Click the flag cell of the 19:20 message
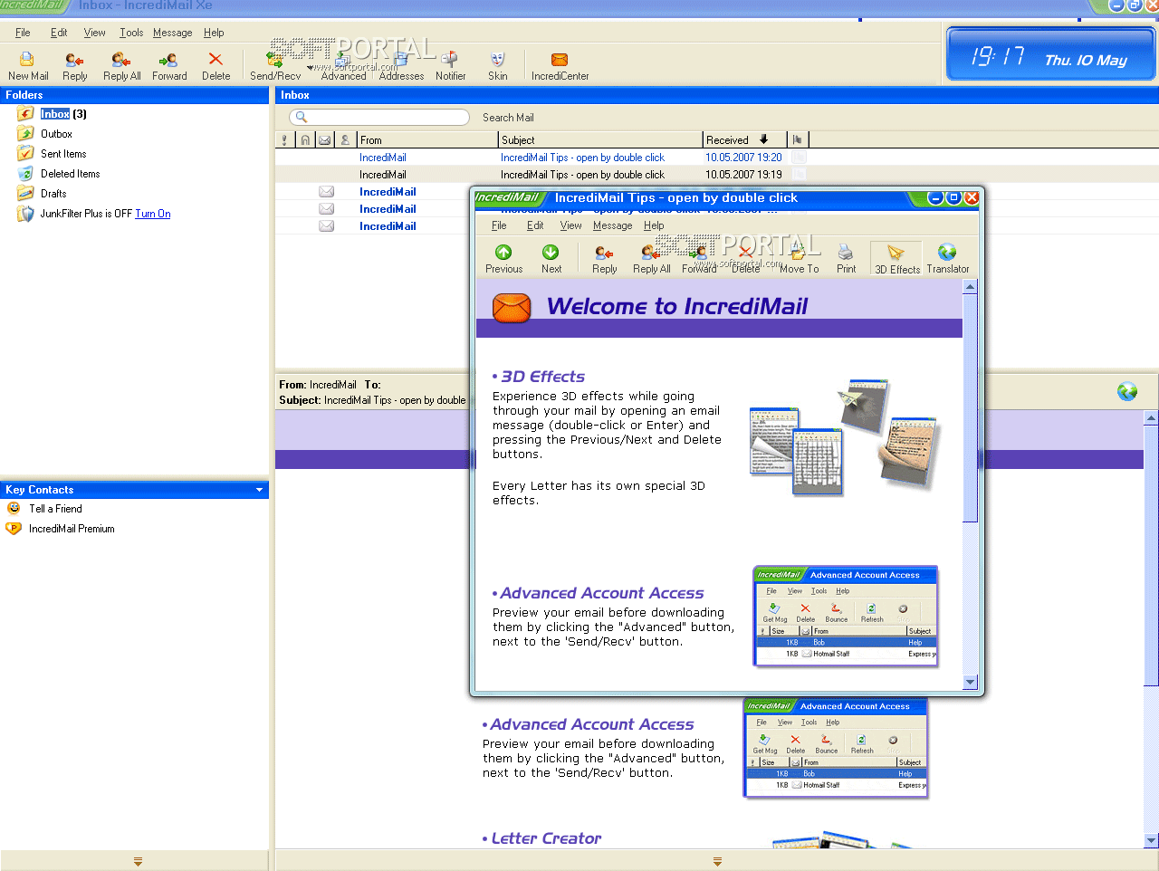The height and width of the screenshot is (871, 1159). [x=798, y=158]
